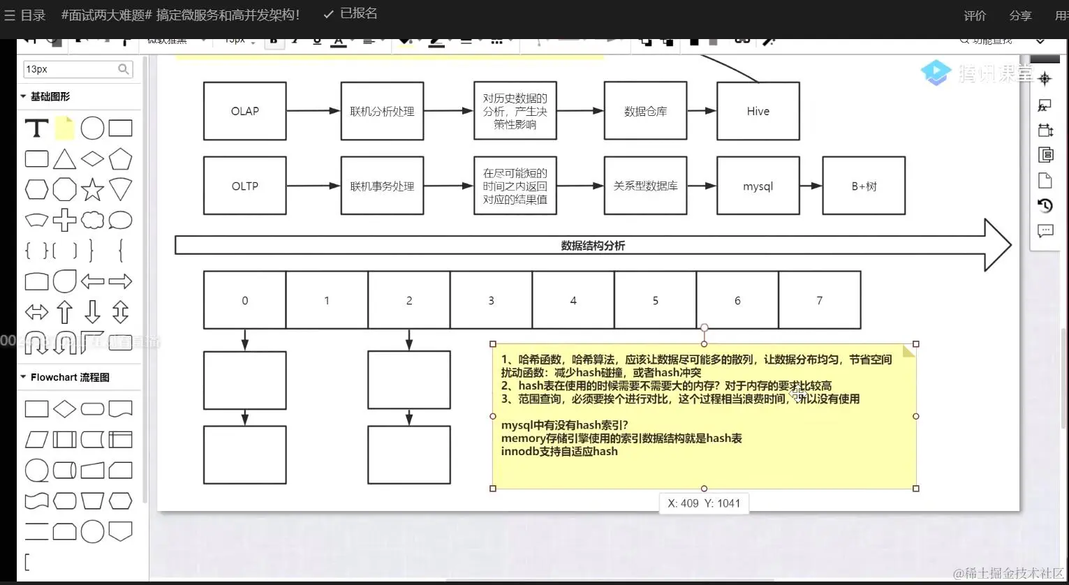Select the speech bubble shape

pyautogui.click(x=120, y=220)
